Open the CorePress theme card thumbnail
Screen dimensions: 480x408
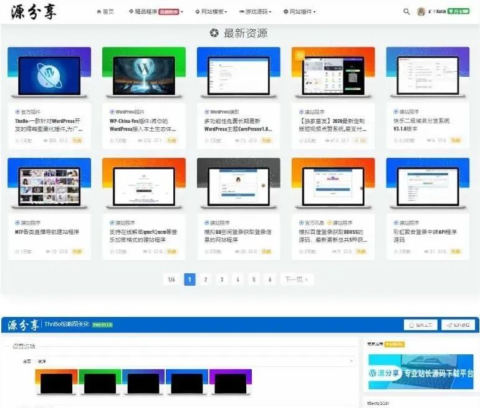pos(239,73)
